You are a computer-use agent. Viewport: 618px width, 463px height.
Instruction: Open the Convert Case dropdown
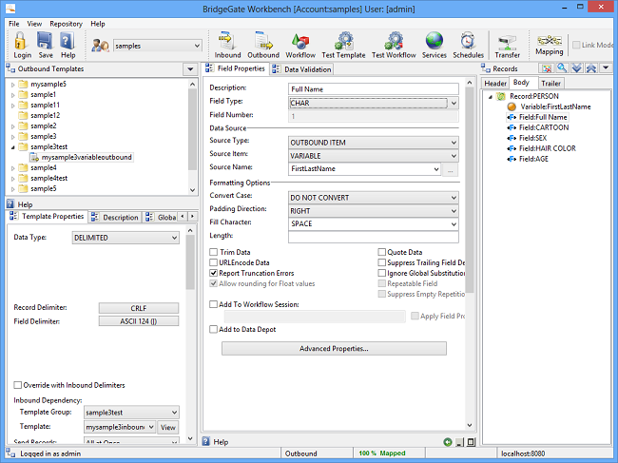[x=454, y=198]
